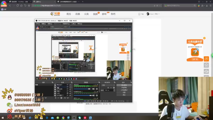213x120 pixels.
Task: Adjust second mixer track volume slider
Action: (x=83, y=95)
